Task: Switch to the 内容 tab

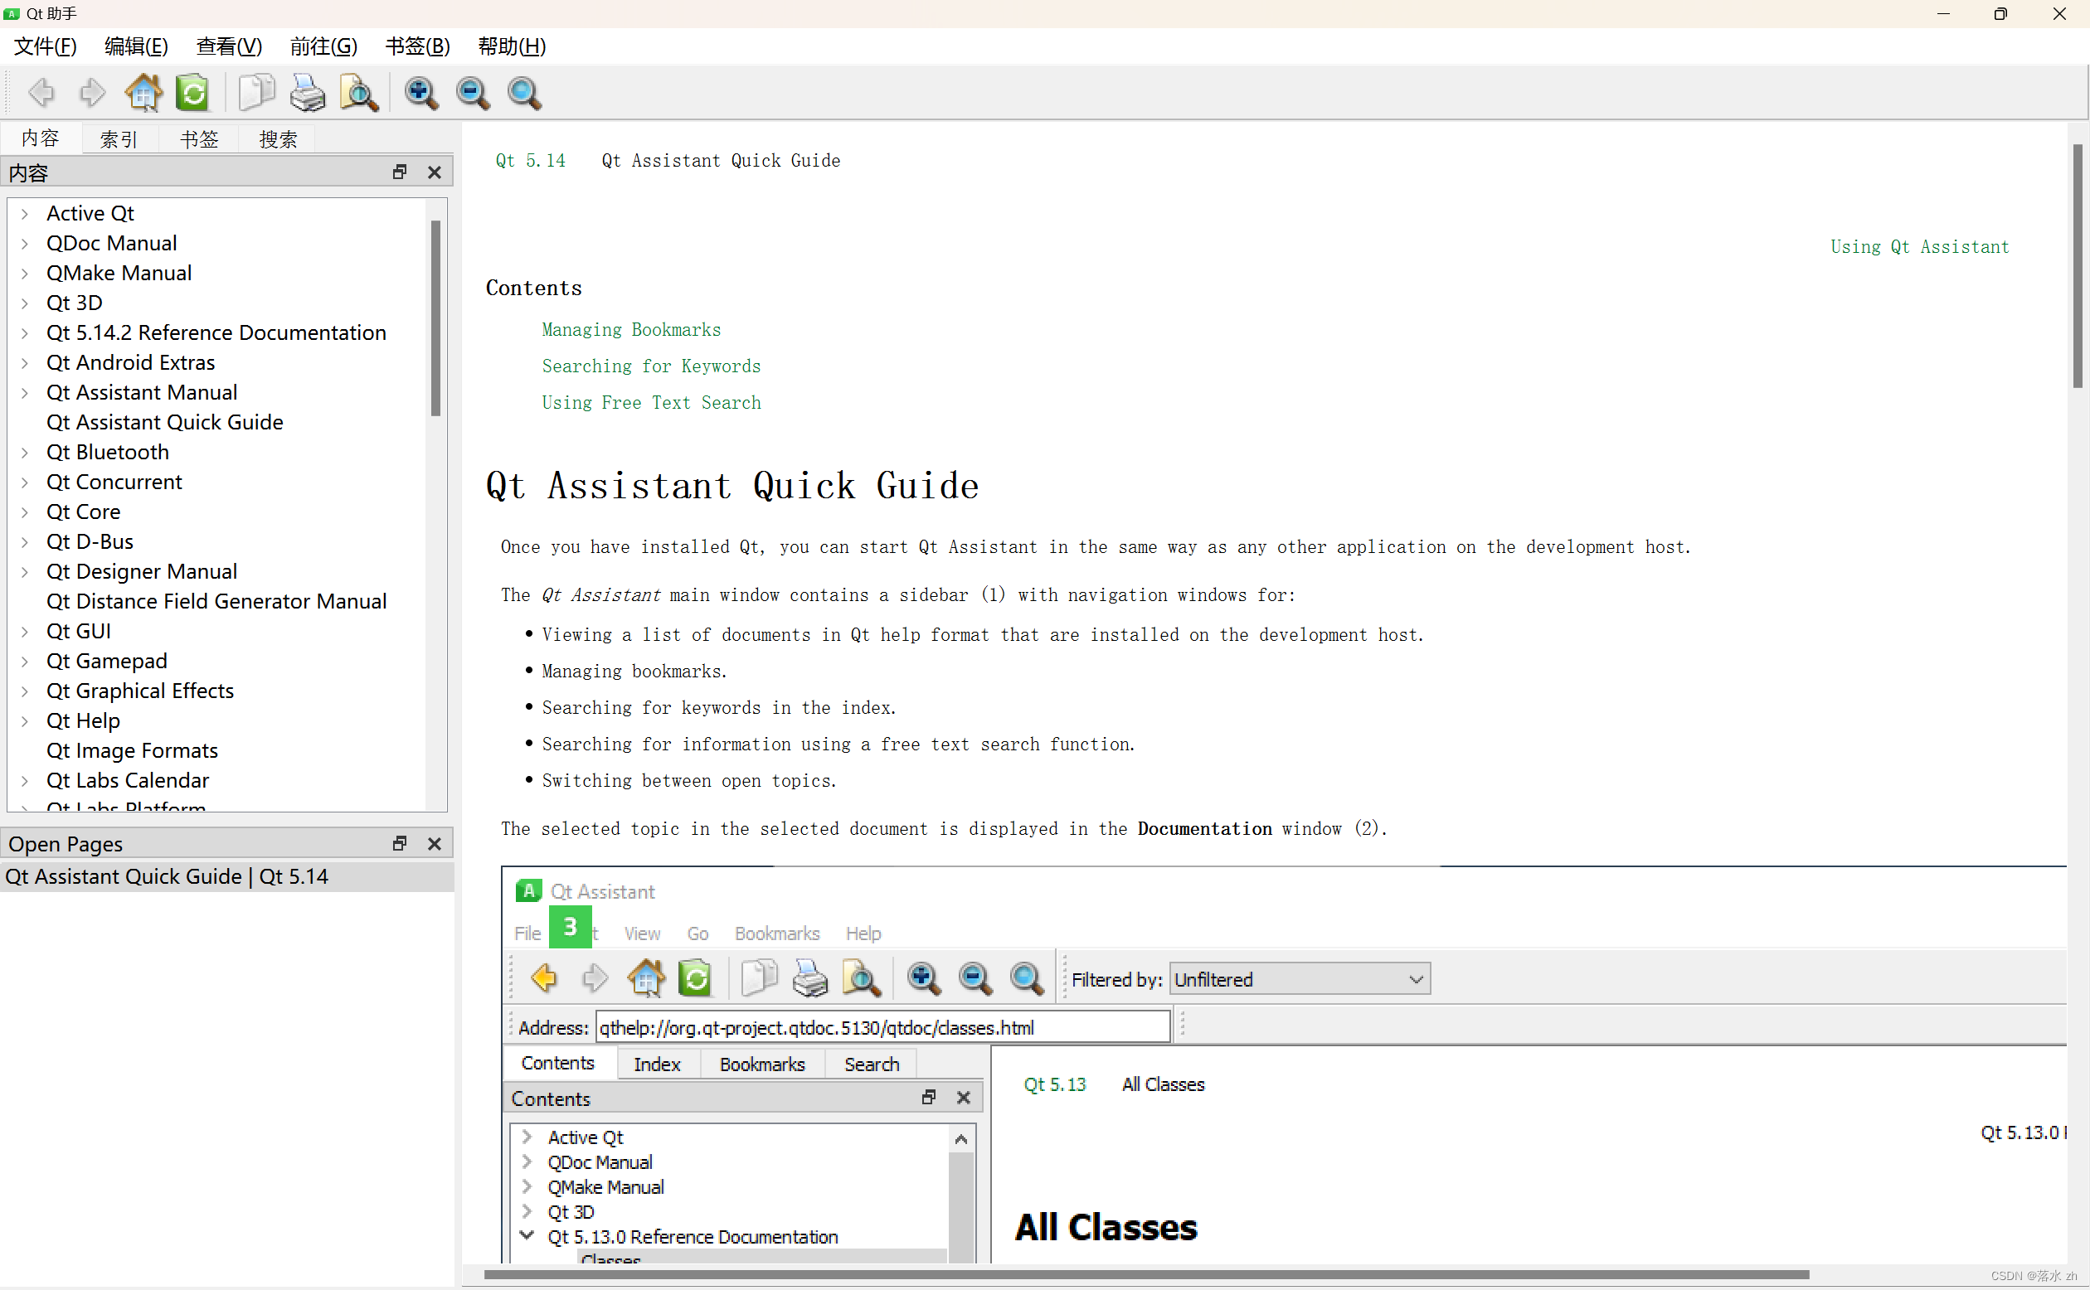Action: tap(40, 138)
